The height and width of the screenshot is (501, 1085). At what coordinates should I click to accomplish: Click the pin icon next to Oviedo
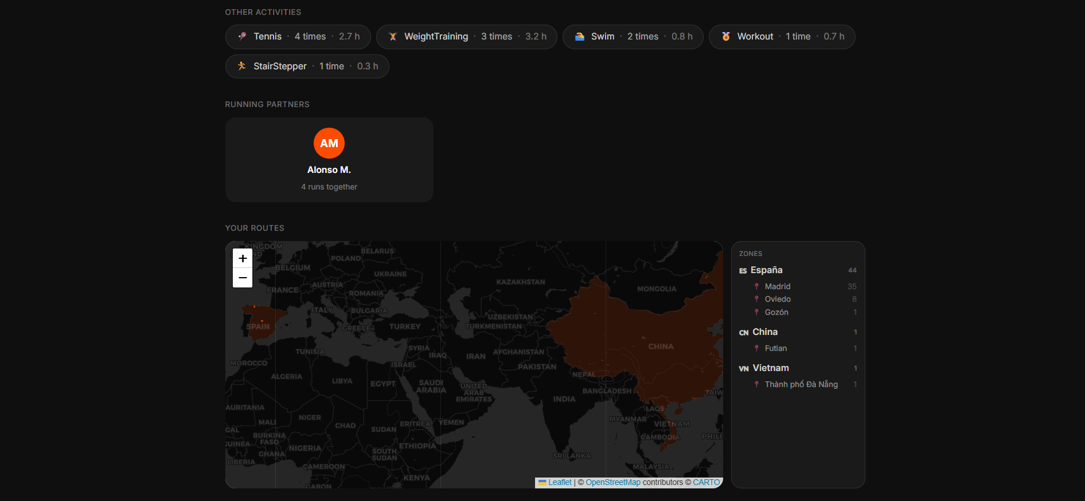tap(756, 299)
